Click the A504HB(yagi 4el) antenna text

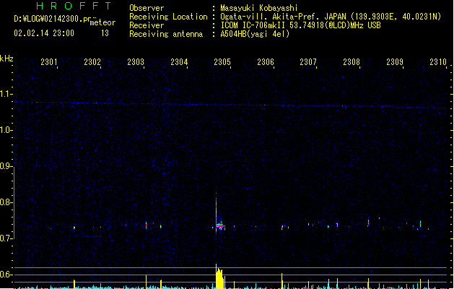pyautogui.click(x=255, y=34)
